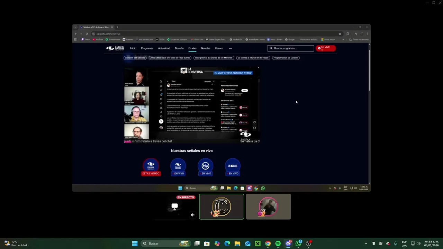Click the live stream video player
The height and width of the screenshot is (249, 443).
coord(192,105)
